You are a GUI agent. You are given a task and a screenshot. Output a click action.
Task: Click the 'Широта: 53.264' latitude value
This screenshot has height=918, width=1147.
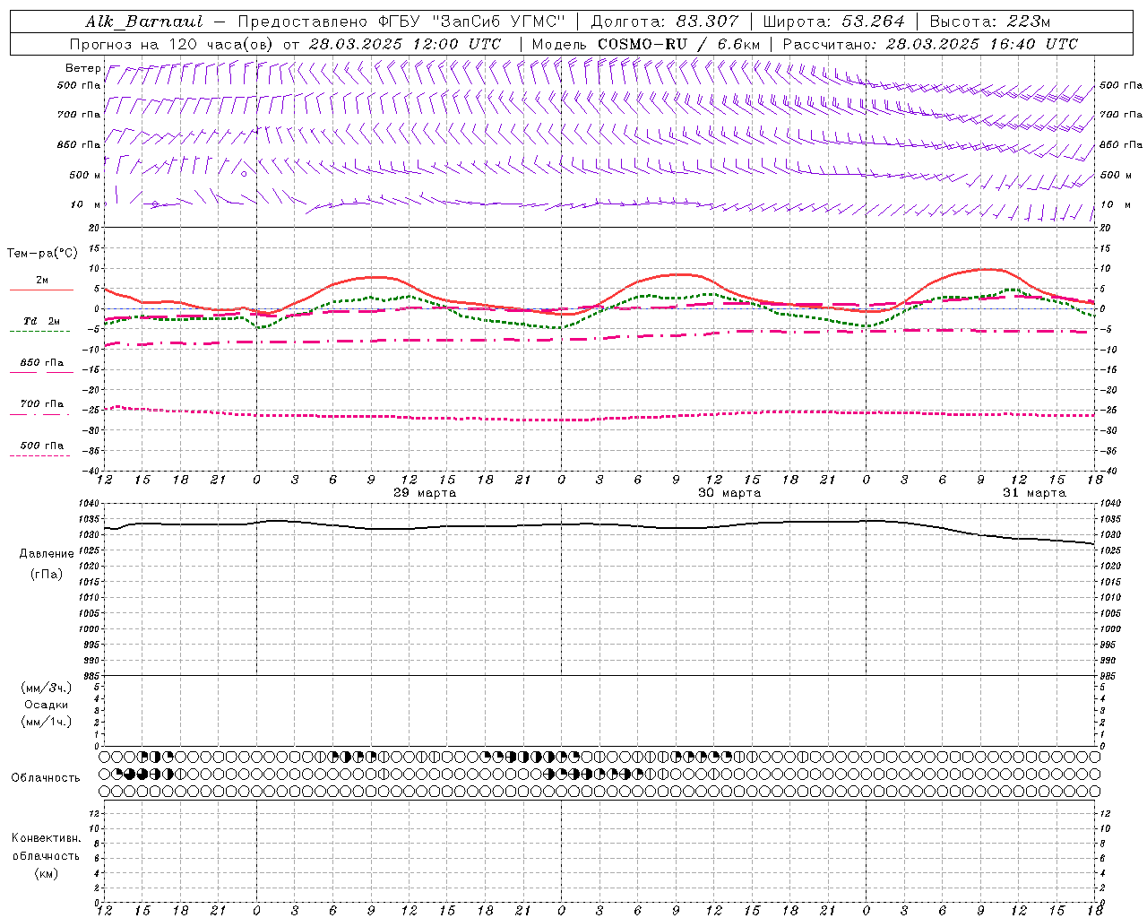click(x=833, y=22)
